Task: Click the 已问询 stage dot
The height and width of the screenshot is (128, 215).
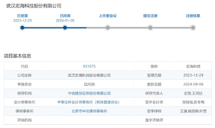Action: 65,28
